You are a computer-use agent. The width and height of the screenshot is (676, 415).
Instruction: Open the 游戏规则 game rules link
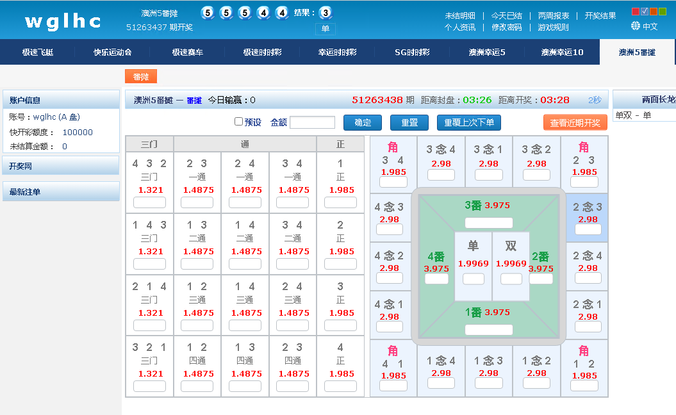pos(553,27)
